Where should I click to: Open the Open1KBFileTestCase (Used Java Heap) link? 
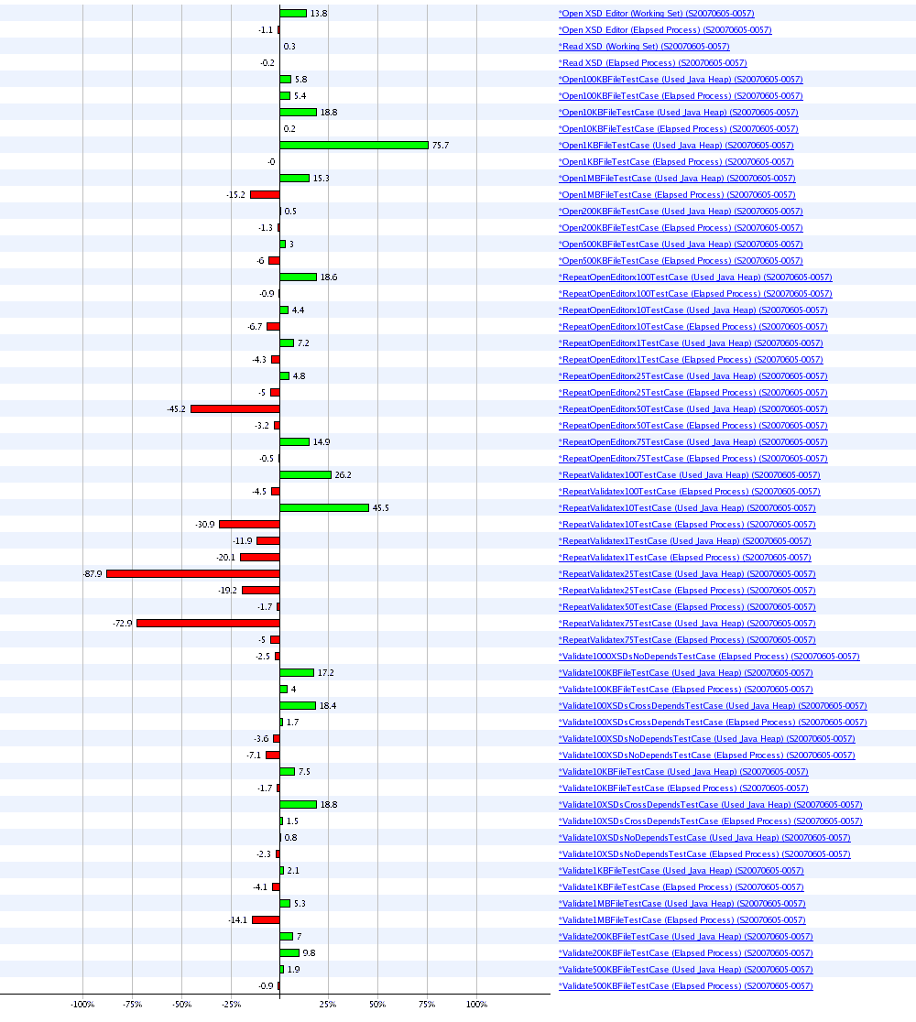click(676, 146)
